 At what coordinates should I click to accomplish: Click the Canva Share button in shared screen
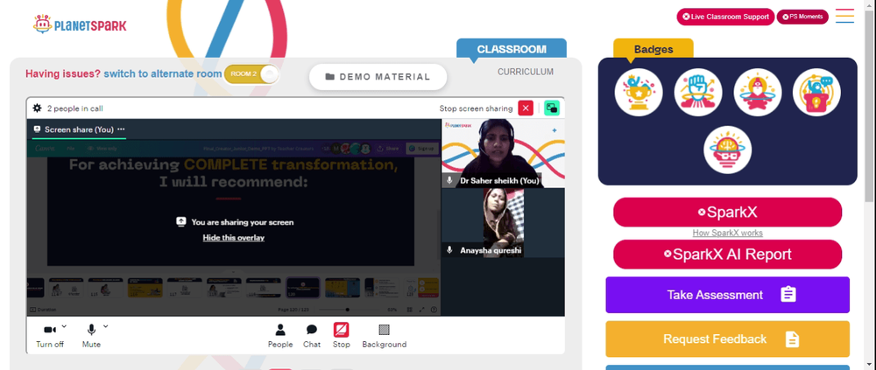click(x=388, y=149)
